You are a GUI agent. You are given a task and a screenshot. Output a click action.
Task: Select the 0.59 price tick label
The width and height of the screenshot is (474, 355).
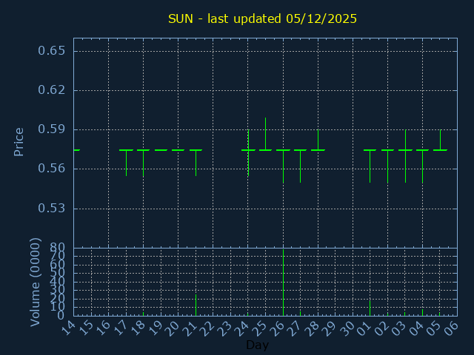[52, 129]
